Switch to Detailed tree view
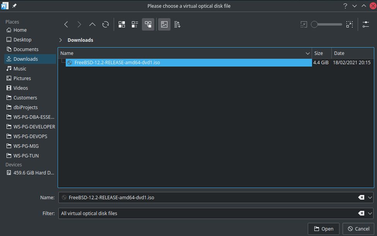The width and height of the screenshot is (377, 236). 148,24
